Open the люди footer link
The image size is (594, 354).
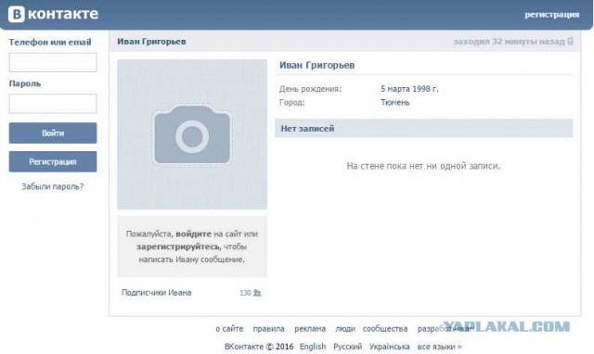[345, 329]
